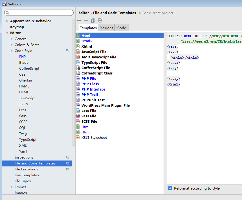Open CSS code style settings
242x200 pixels.
(22, 74)
